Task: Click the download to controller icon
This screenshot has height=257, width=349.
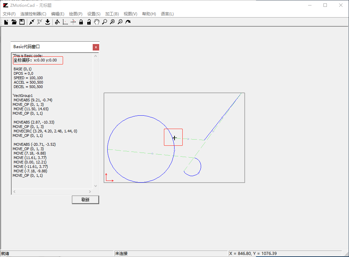Action: [x=47, y=22]
